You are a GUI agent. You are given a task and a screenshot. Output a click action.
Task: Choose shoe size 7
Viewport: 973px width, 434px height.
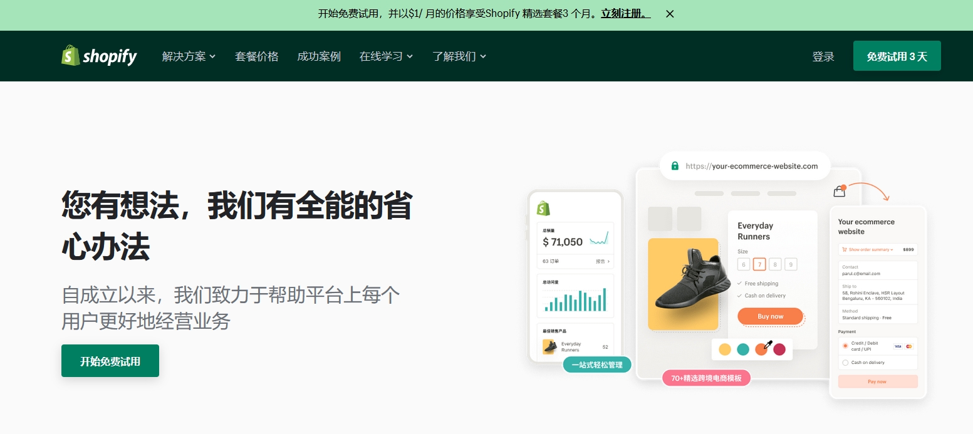759,264
